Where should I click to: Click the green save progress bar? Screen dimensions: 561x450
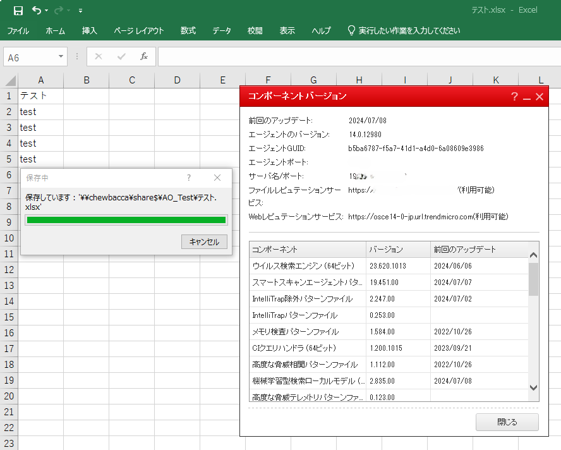click(126, 220)
